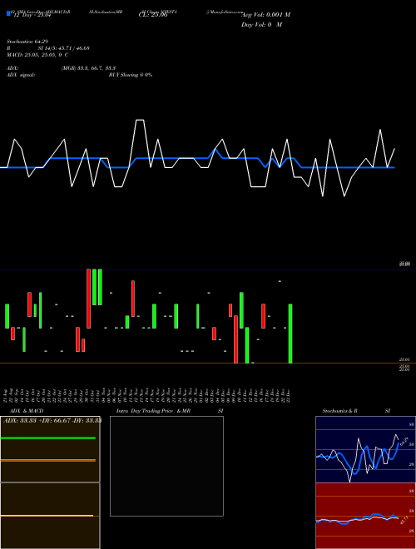Screen dimensions: 416x549
Task: Click the empty intraday trading price box
Action: 166,466
